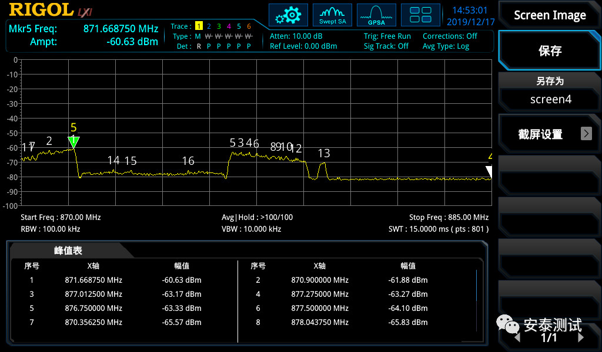Click the green marker 5 triangle
602x352 pixels.
coord(73,142)
